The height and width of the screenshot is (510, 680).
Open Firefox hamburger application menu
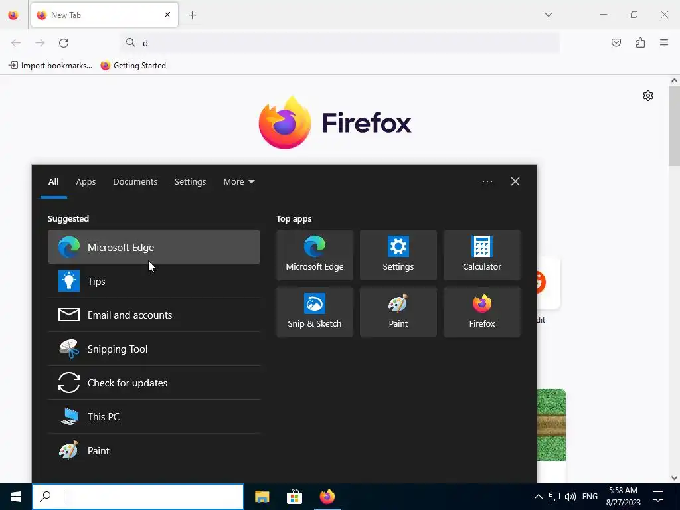[x=664, y=42]
